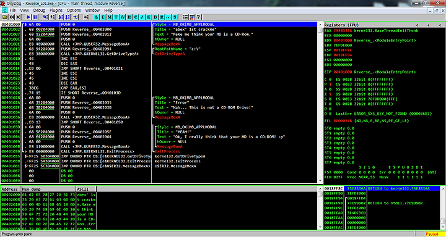This screenshot has height=237, width=446.
Task: Open Appearance options with the colored grid icon
Action: coord(191,17)
